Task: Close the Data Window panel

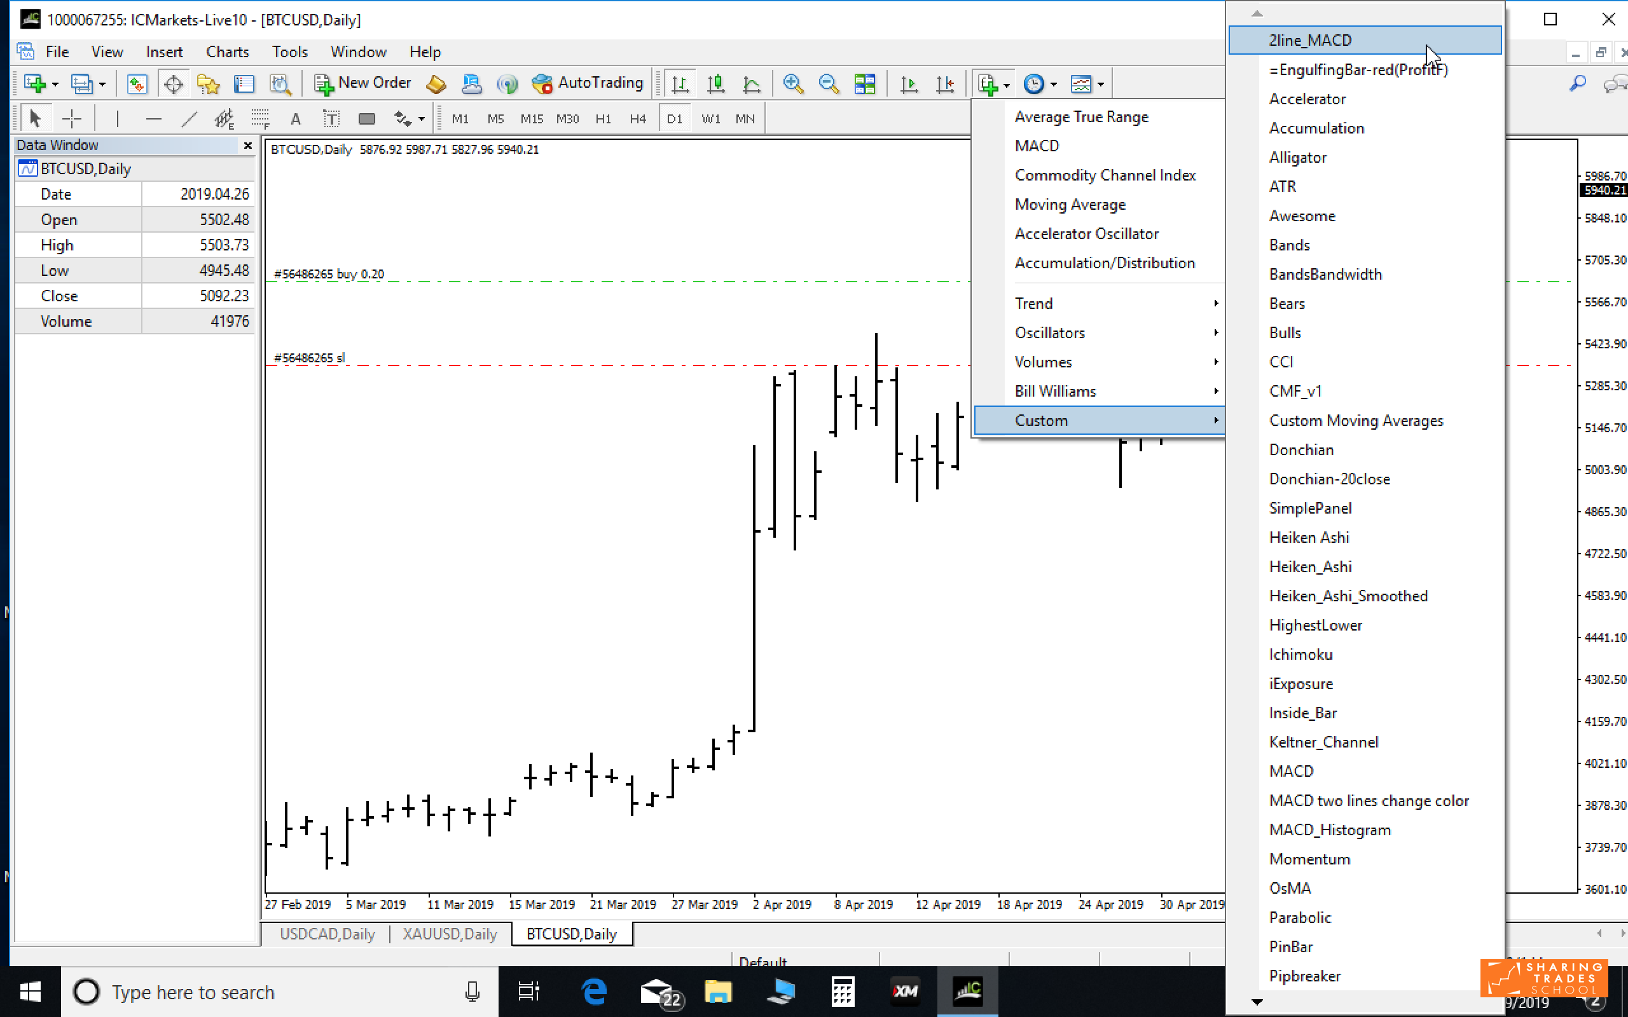Action: (x=247, y=145)
